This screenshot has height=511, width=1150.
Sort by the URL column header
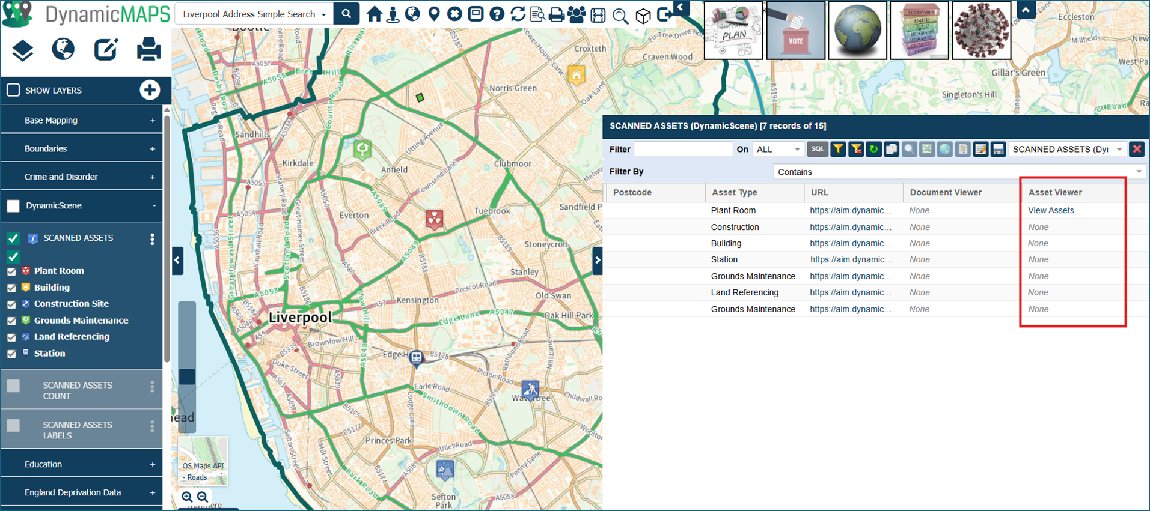coord(854,192)
